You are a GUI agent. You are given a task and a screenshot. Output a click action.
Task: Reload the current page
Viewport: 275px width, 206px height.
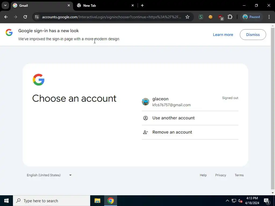point(25,17)
